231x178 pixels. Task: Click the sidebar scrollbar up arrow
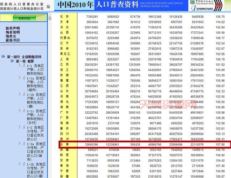[50, 15]
